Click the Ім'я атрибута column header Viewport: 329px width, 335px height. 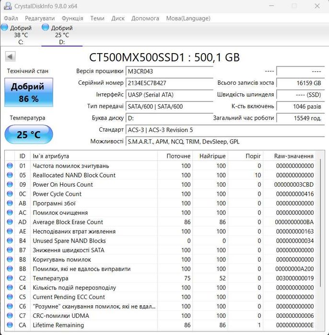[x=94, y=156]
